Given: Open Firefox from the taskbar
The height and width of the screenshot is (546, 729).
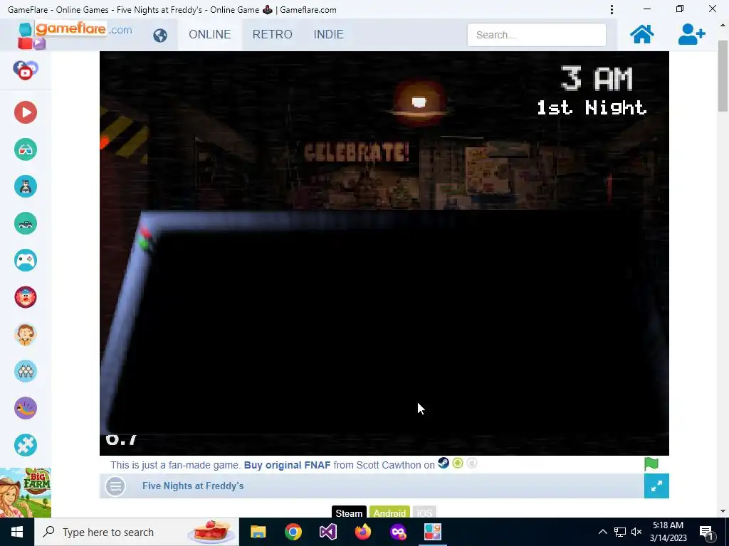Looking at the screenshot, I should pyautogui.click(x=362, y=532).
